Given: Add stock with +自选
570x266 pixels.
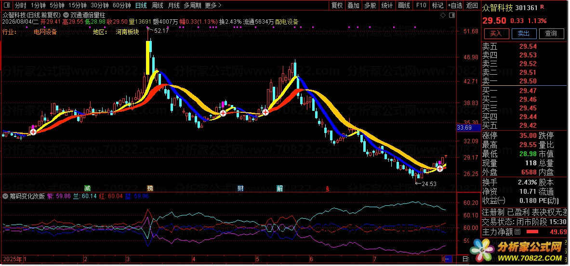Looking at the screenshot, I should (x=455, y=5).
